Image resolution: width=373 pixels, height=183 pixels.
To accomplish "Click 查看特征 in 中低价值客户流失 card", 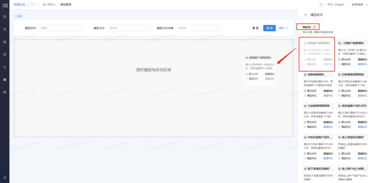I will pyautogui.click(x=328, y=158).
